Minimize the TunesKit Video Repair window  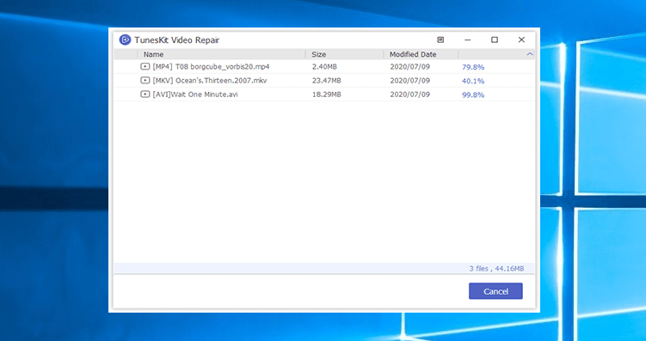point(467,40)
